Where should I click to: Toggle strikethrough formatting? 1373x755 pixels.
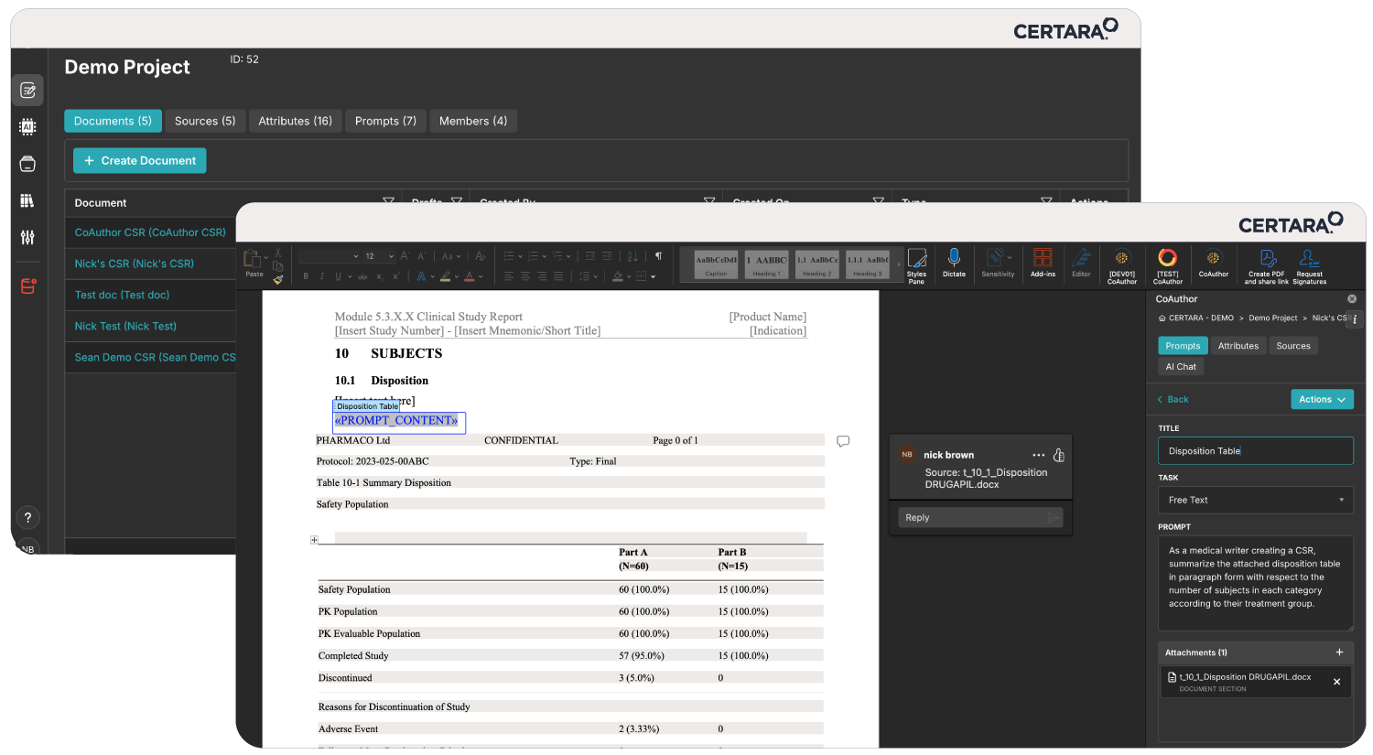pos(362,276)
